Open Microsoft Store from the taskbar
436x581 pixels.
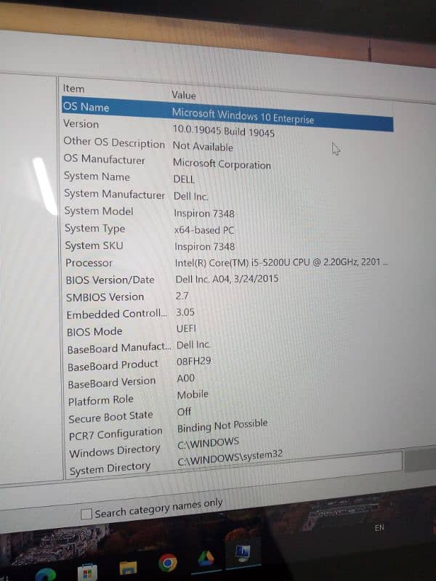pyautogui.click(x=87, y=573)
